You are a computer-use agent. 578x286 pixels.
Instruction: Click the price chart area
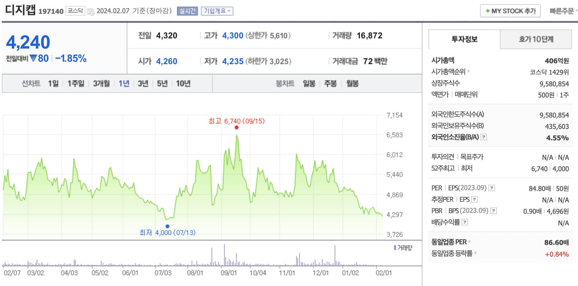193,177
